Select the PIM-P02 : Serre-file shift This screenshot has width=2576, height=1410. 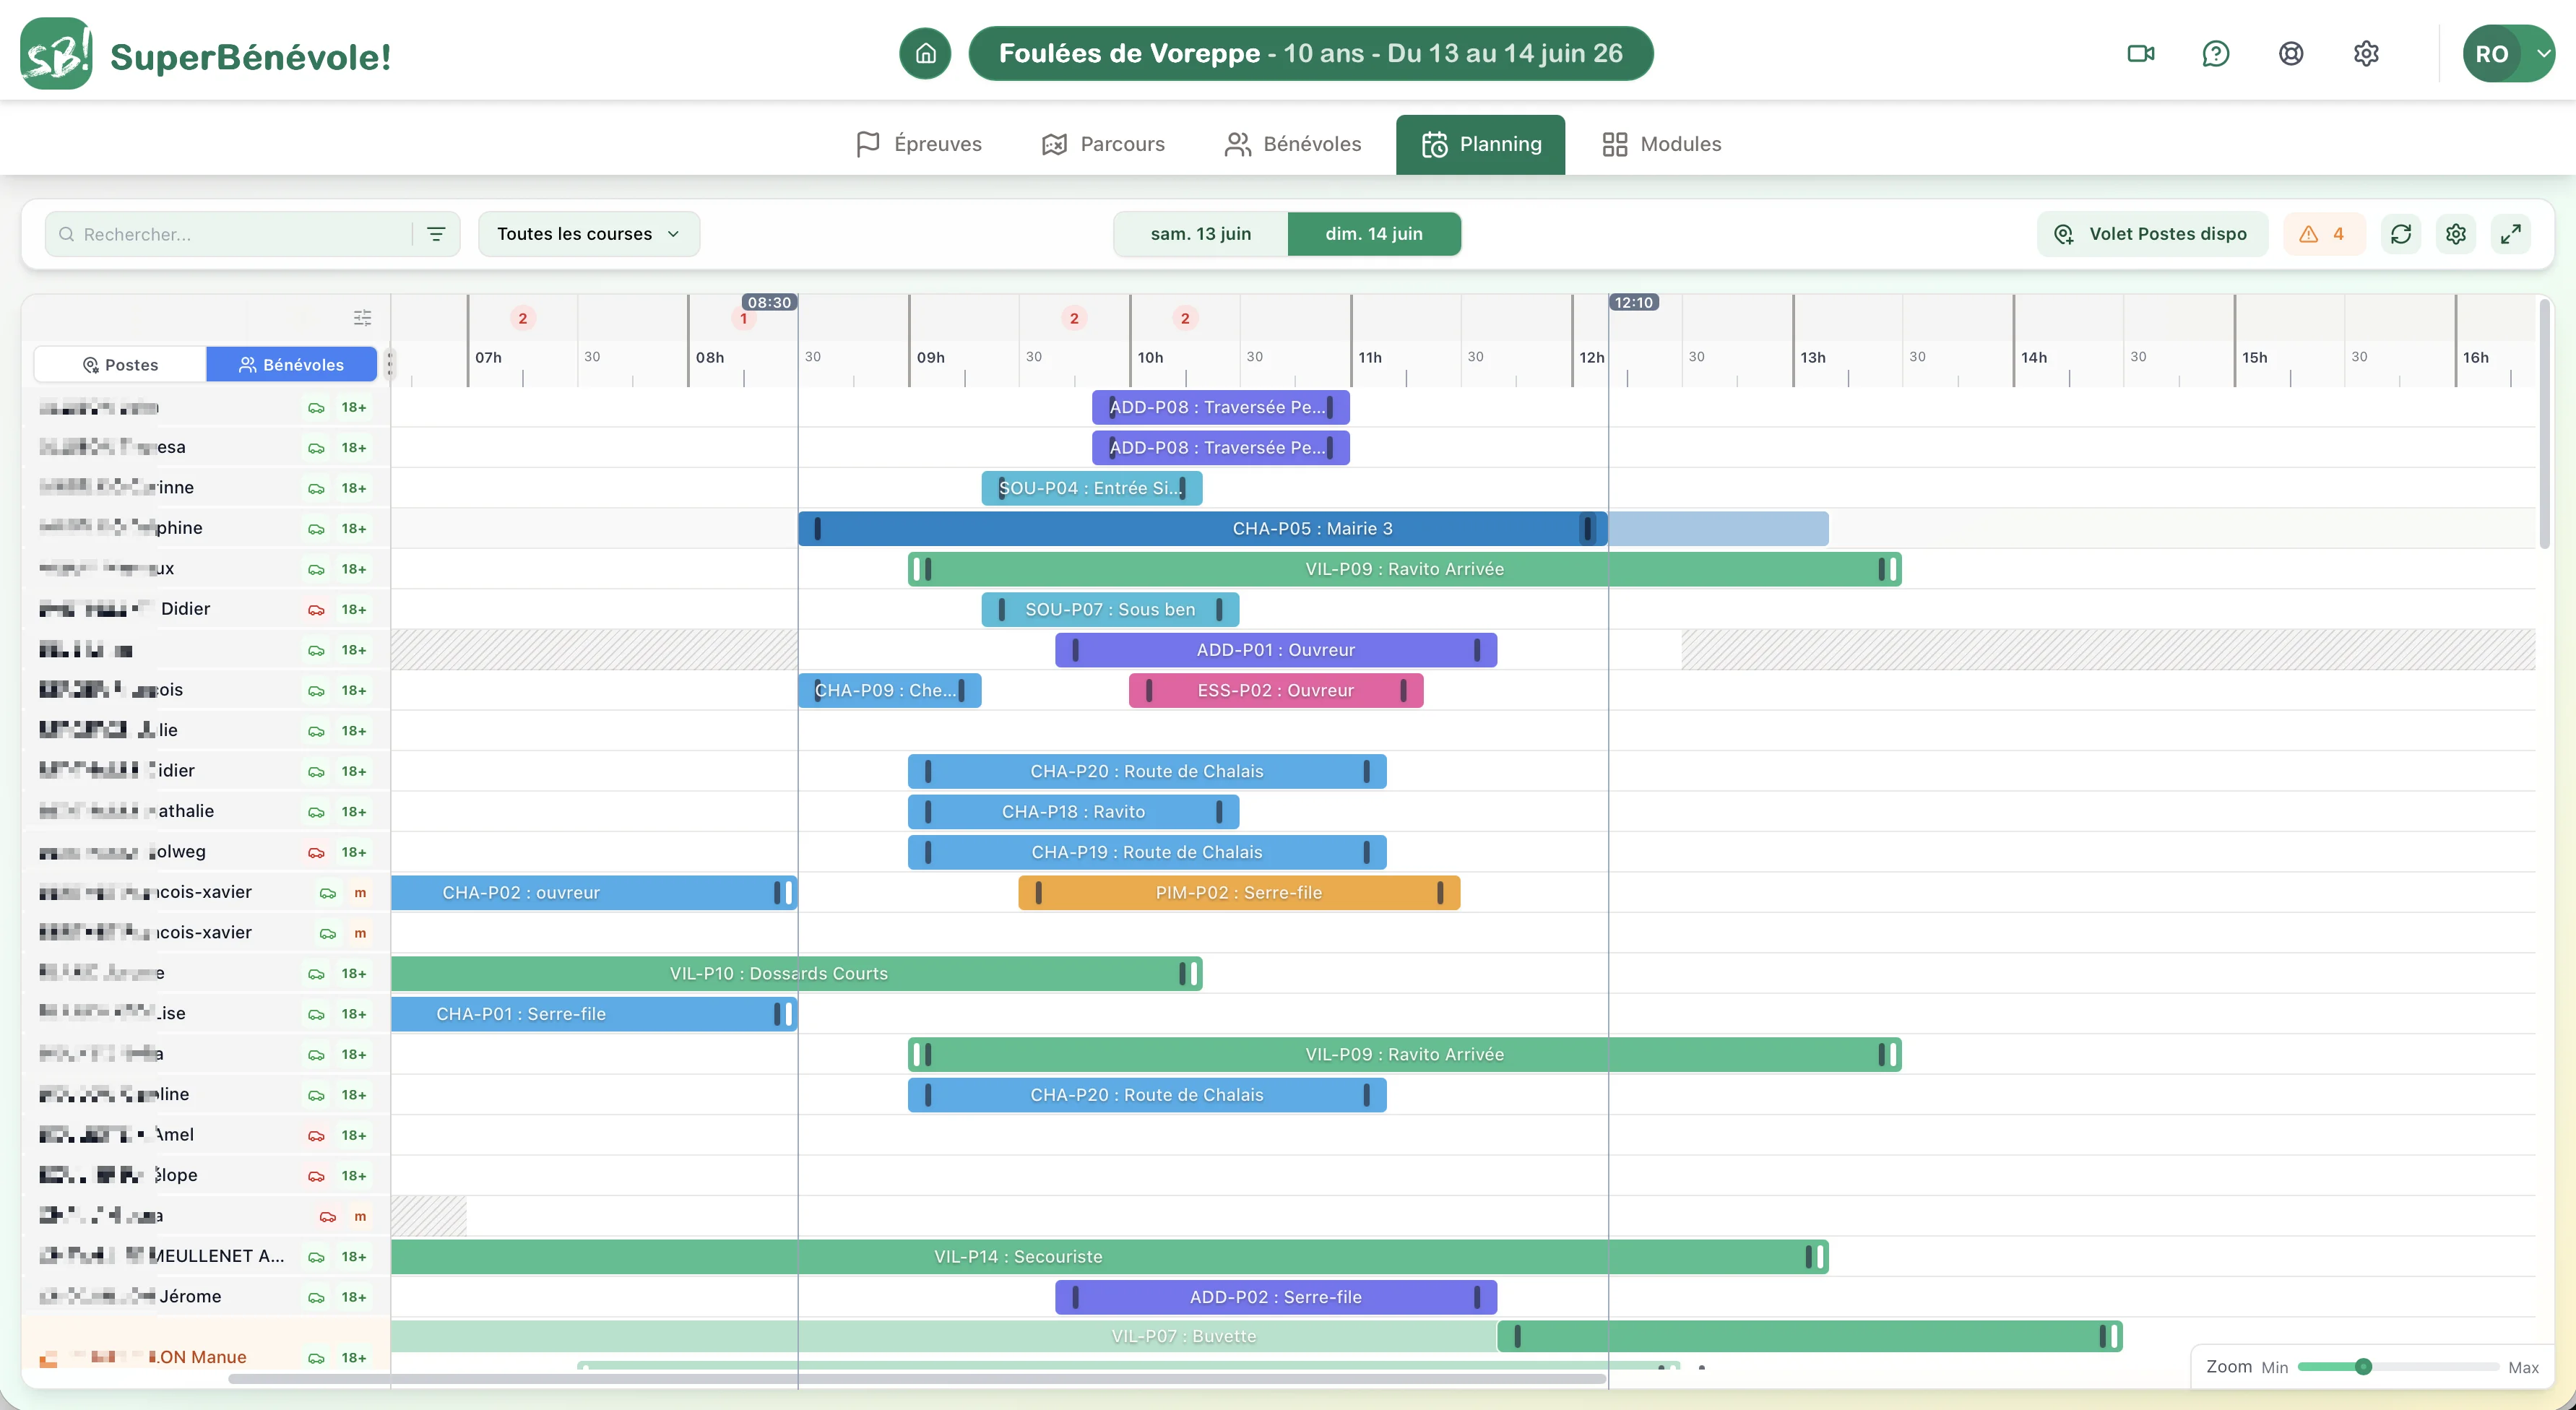[1239, 893]
